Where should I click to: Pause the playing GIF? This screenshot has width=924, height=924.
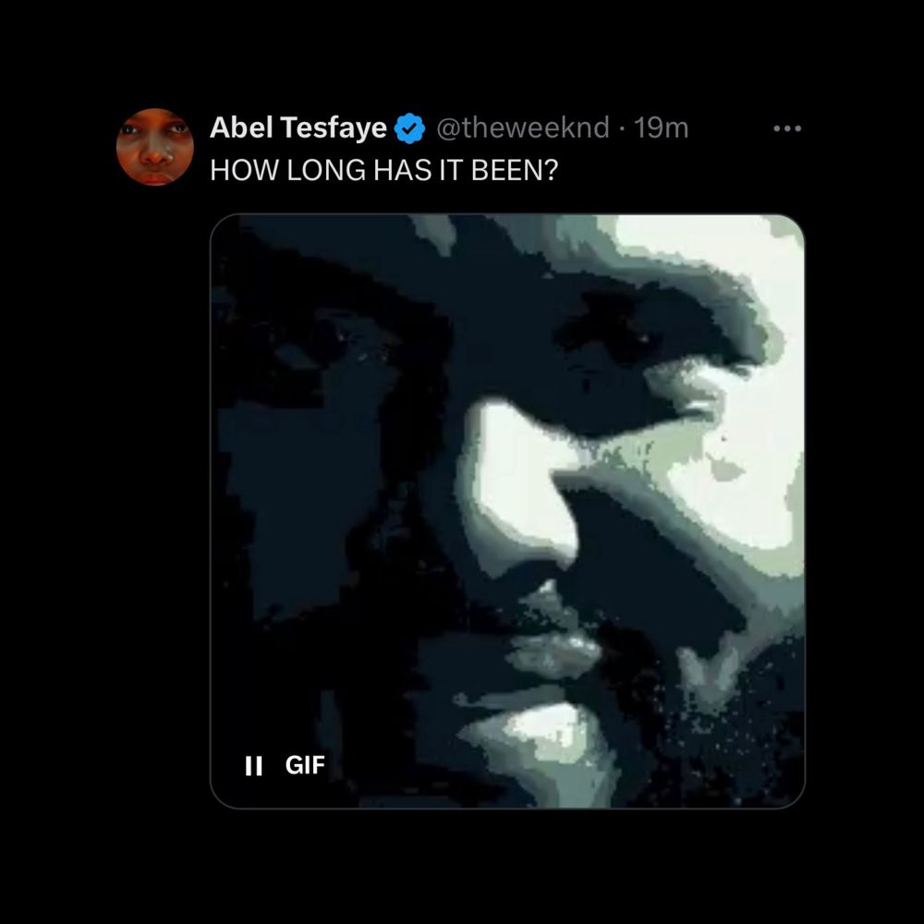click(x=253, y=765)
